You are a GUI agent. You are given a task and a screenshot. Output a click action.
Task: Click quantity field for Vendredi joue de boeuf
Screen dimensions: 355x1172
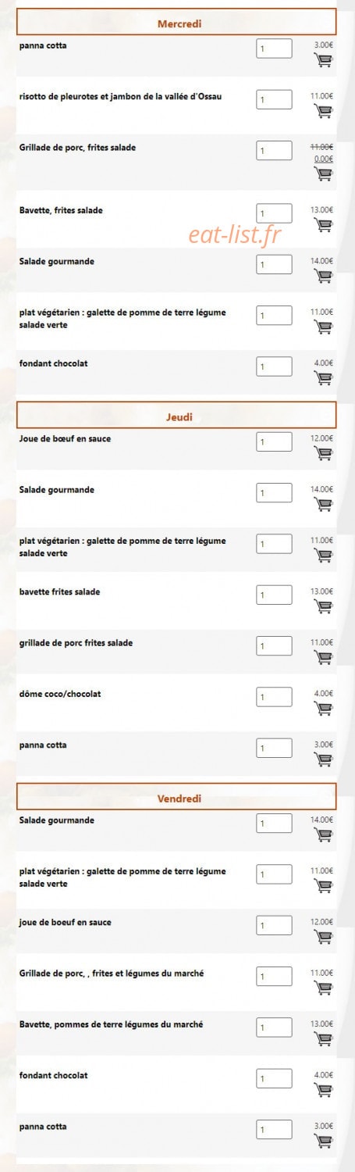tap(274, 925)
